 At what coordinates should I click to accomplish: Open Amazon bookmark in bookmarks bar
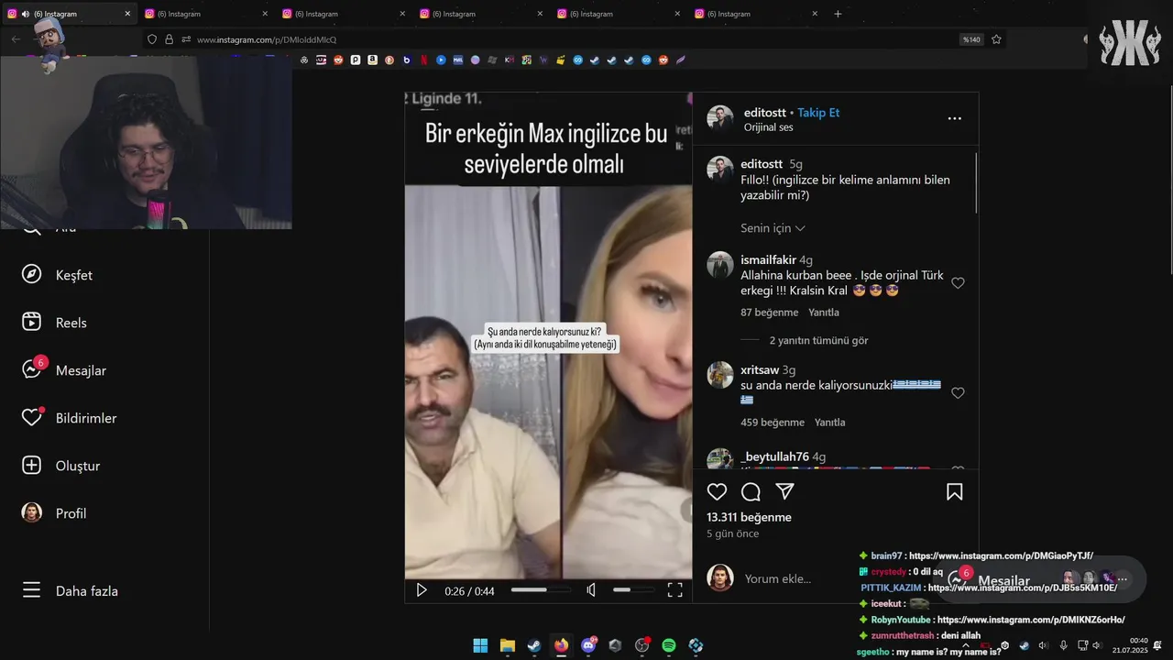click(372, 60)
